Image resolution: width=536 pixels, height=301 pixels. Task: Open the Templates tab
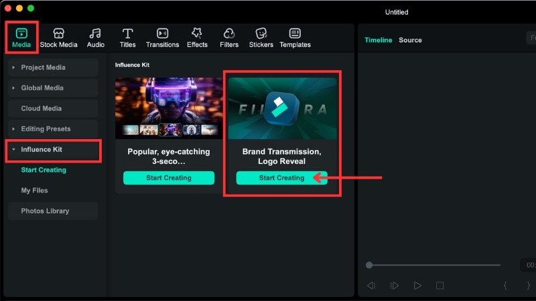(x=295, y=37)
